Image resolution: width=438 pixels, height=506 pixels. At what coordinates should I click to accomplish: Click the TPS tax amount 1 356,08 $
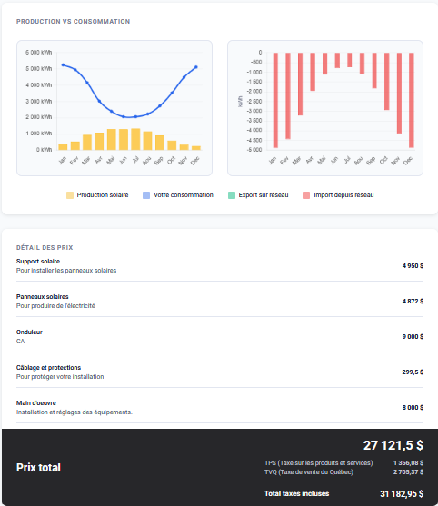408,463
